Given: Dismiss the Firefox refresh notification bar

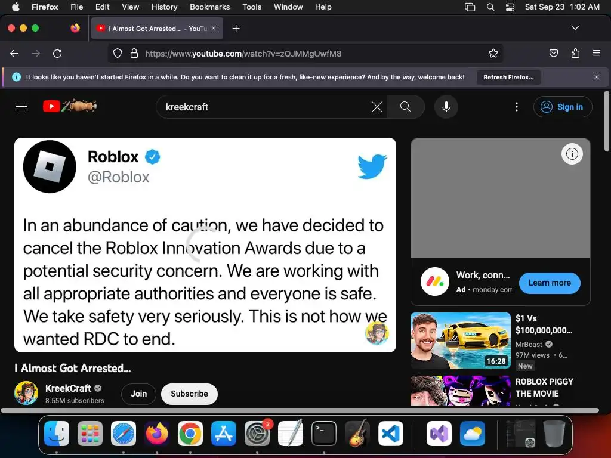Looking at the screenshot, I should 597,77.
